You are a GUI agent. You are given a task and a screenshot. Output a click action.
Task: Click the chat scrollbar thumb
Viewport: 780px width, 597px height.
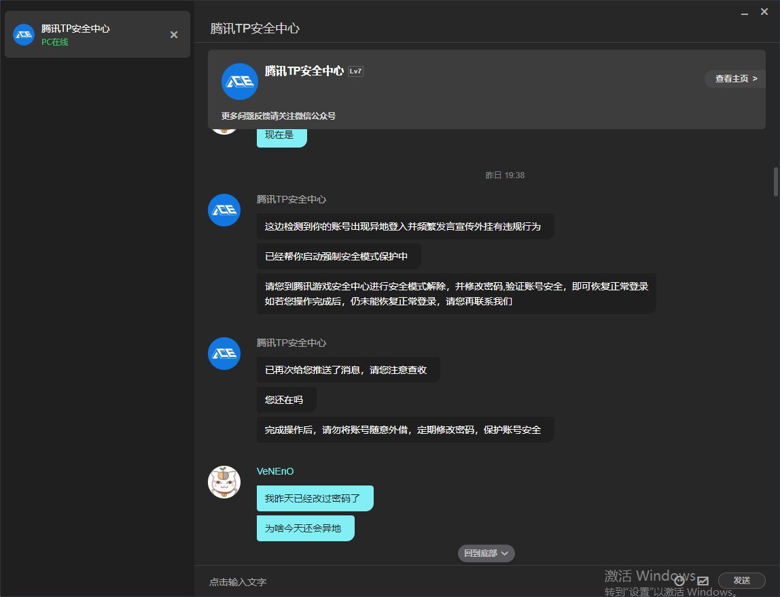(775, 182)
